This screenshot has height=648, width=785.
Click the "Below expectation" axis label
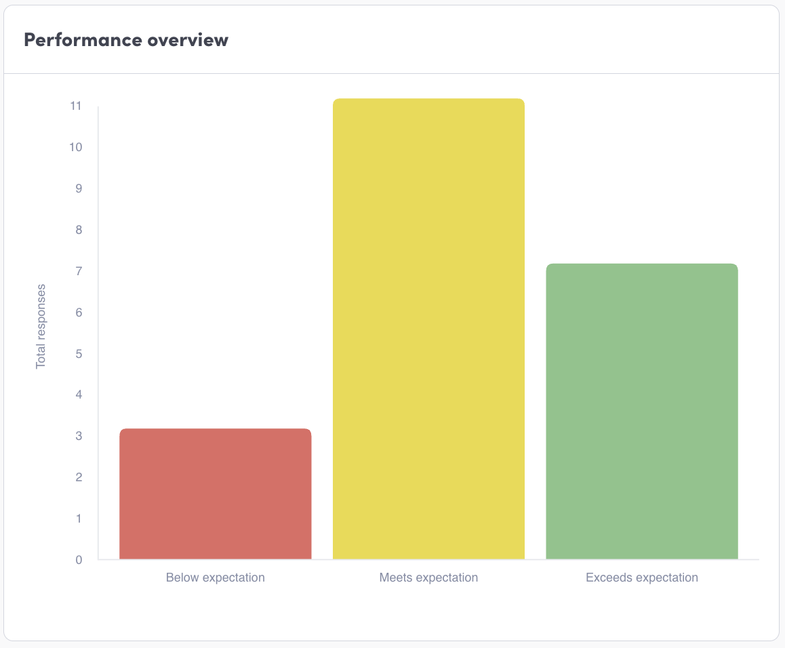(215, 578)
